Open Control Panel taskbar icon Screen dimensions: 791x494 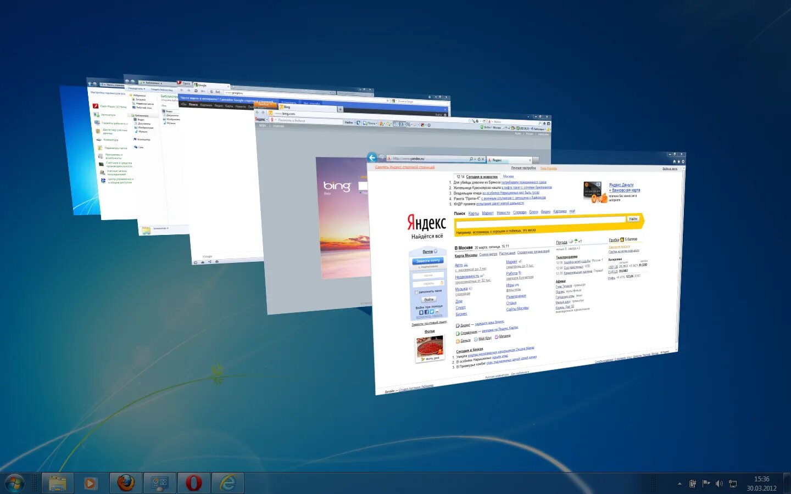click(160, 483)
